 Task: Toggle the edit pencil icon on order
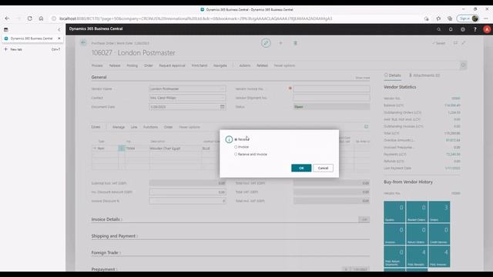266,43
